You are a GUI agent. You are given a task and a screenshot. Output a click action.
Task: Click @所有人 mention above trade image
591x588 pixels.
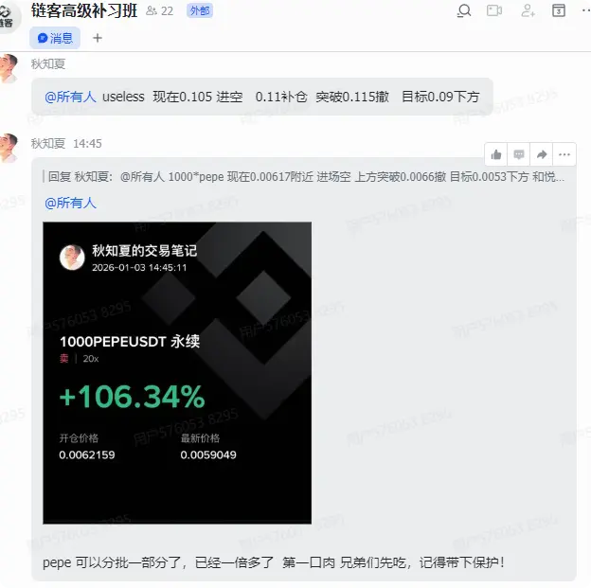click(70, 203)
